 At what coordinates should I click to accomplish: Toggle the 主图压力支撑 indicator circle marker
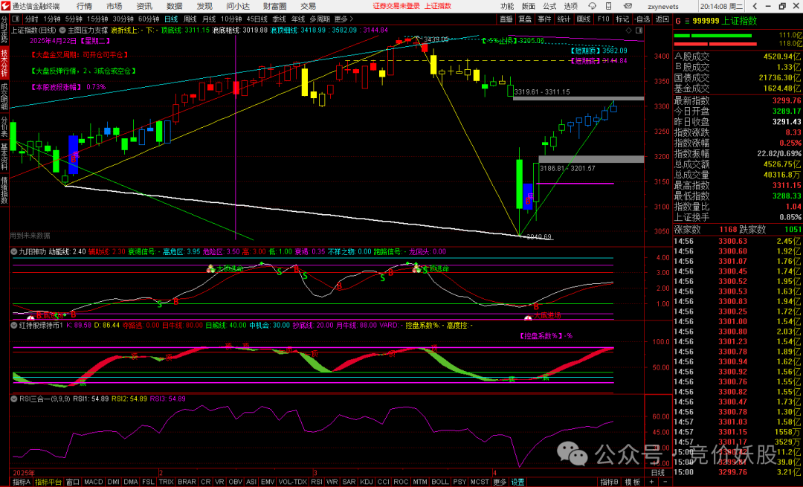[x=62, y=30]
